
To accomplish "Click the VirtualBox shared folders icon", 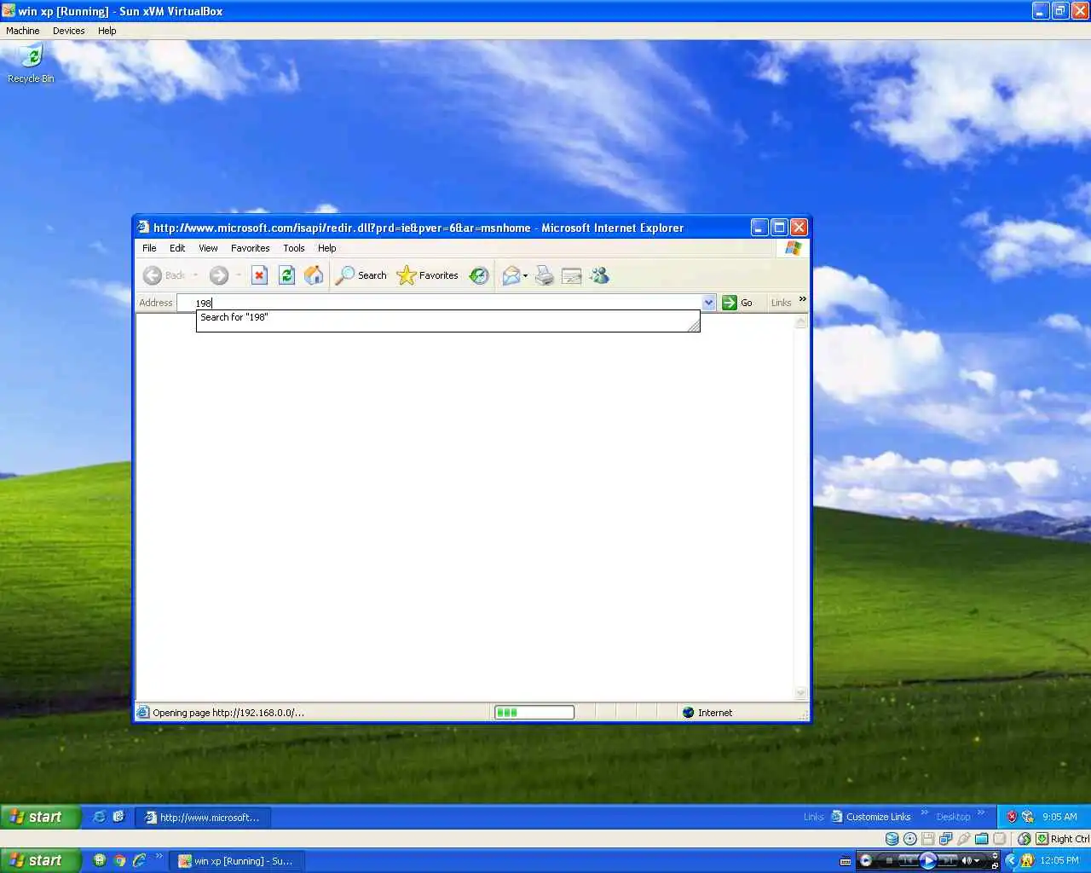I will point(981,839).
